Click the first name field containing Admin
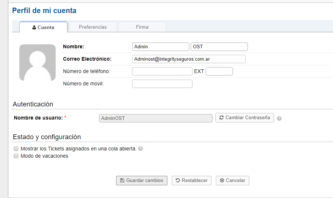 pyautogui.click(x=160, y=47)
